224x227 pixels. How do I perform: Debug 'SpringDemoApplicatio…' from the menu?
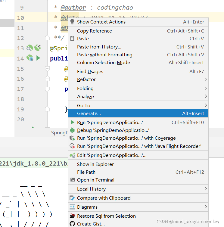pyautogui.click(x=138, y=130)
